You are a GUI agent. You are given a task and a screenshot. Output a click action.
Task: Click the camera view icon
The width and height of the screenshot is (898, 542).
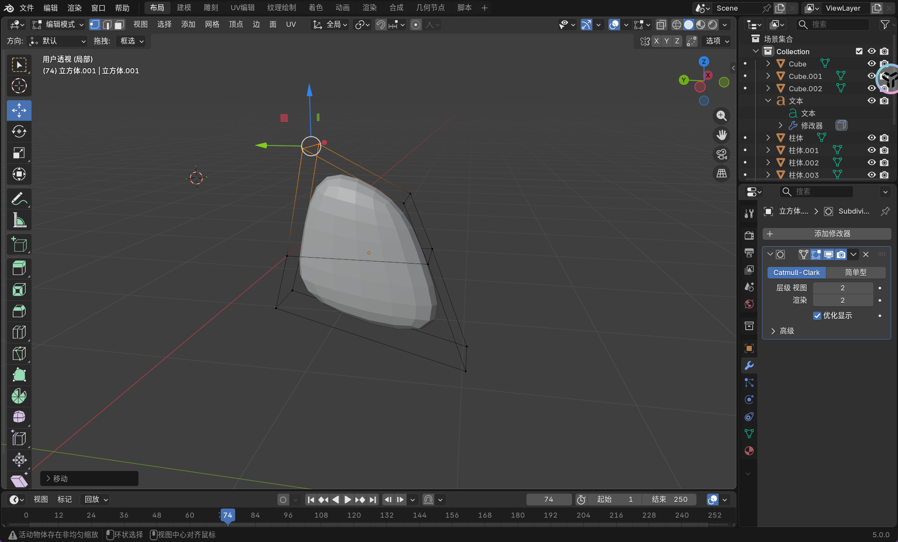pos(721,154)
